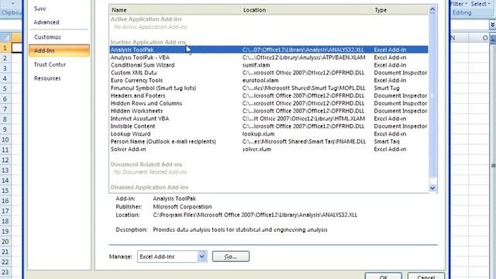Click the Go... button

point(231,257)
